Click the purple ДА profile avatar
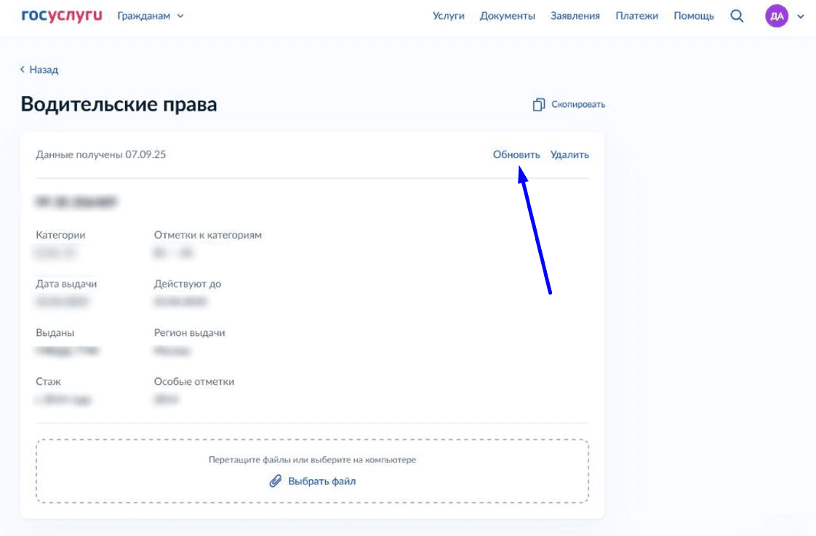The height and width of the screenshot is (536, 816). [776, 16]
